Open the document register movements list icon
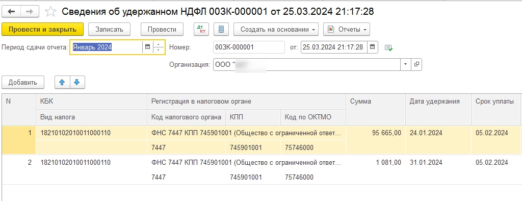Image resolution: width=522 pixels, height=201 pixels. [221, 29]
